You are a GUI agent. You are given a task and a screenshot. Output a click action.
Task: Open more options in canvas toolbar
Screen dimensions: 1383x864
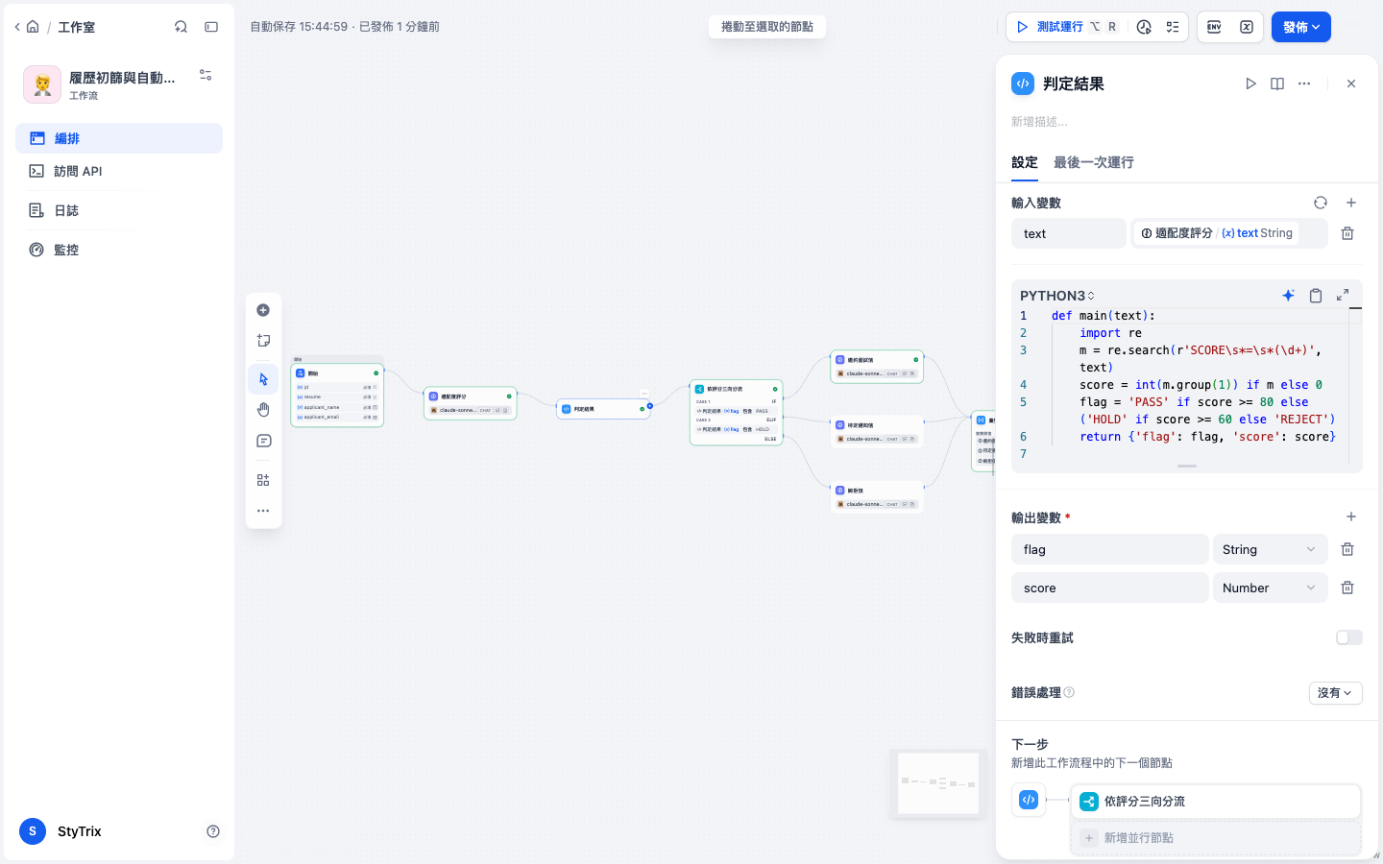[x=263, y=511]
